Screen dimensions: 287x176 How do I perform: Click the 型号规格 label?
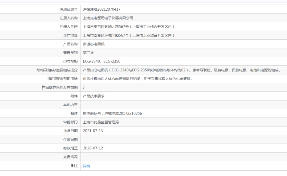pyautogui.click(x=70, y=61)
